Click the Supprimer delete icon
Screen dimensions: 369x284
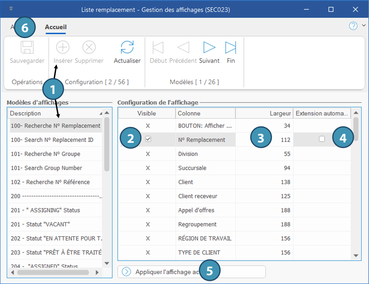point(89,48)
